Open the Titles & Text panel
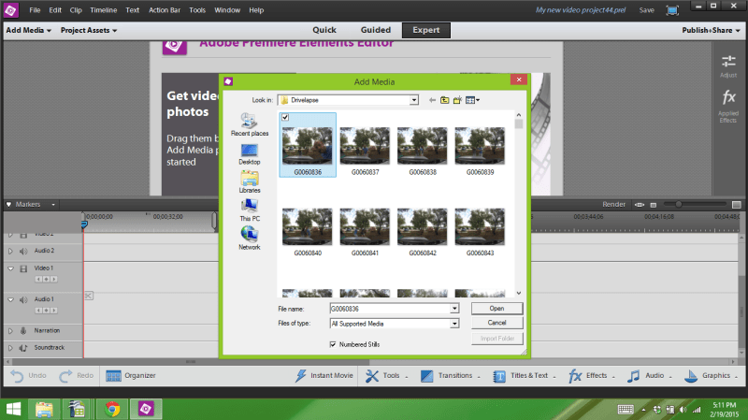The width and height of the screenshot is (748, 420). (525, 376)
